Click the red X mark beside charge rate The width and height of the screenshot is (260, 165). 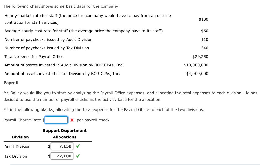click(72, 120)
